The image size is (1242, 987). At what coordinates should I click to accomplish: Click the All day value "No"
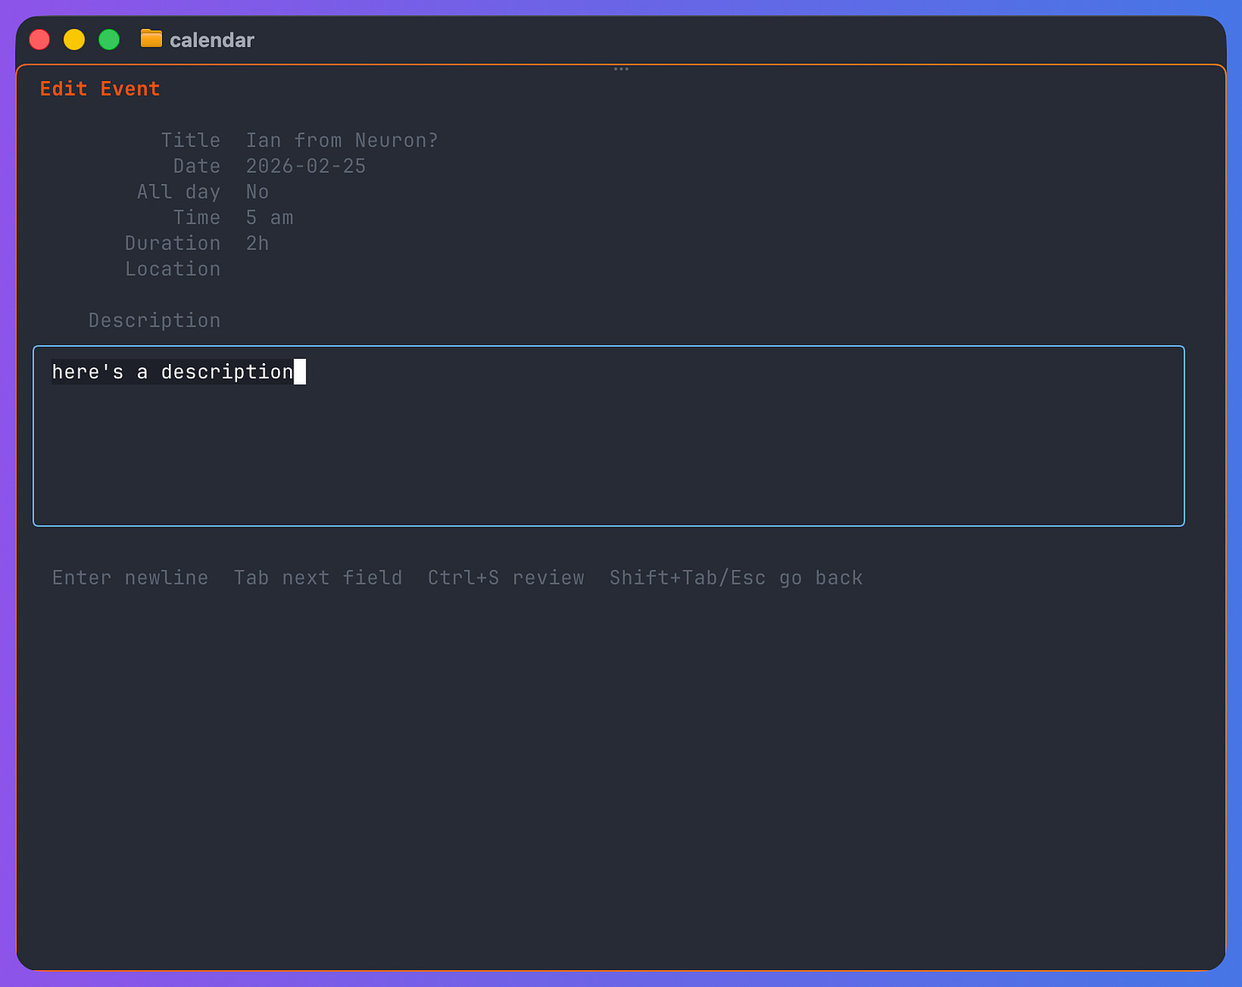coord(258,192)
